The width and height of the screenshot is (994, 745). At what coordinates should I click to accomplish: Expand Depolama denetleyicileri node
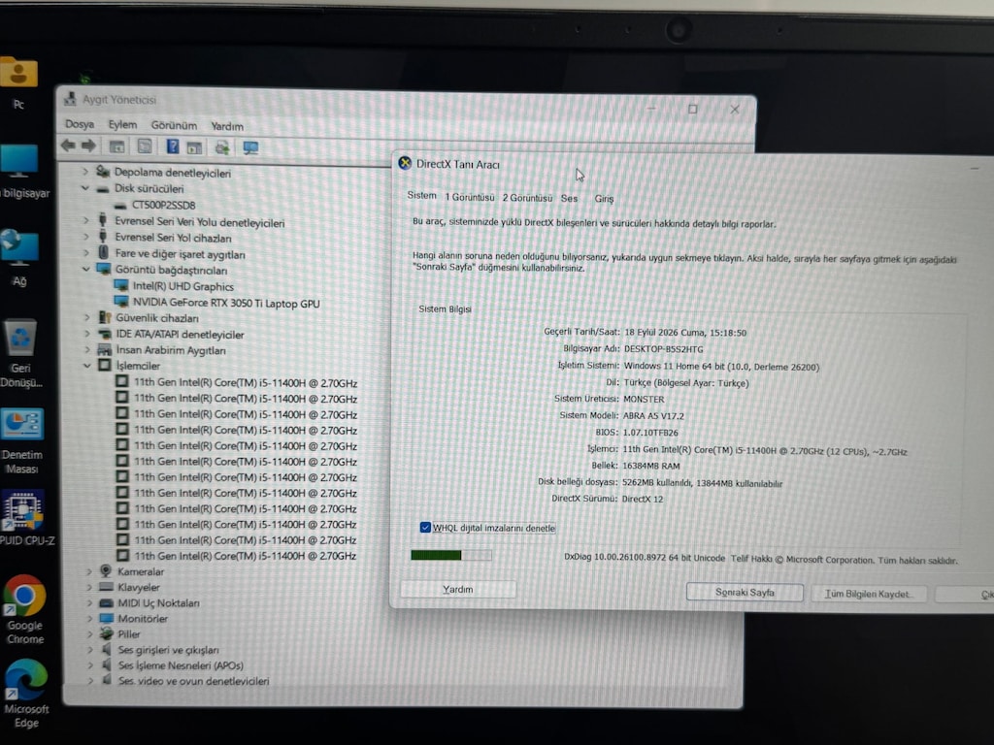click(x=85, y=172)
